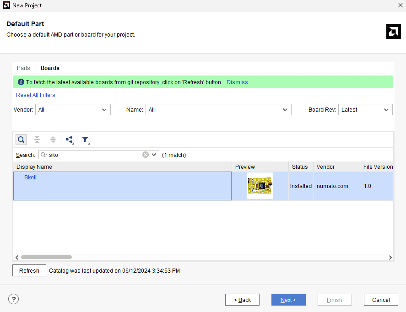Screen dimensions: 406x312
Task: Open the filter funnel icon
Action: click(x=86, y=140)
